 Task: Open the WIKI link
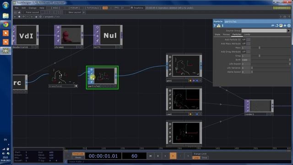pos(55,8)
